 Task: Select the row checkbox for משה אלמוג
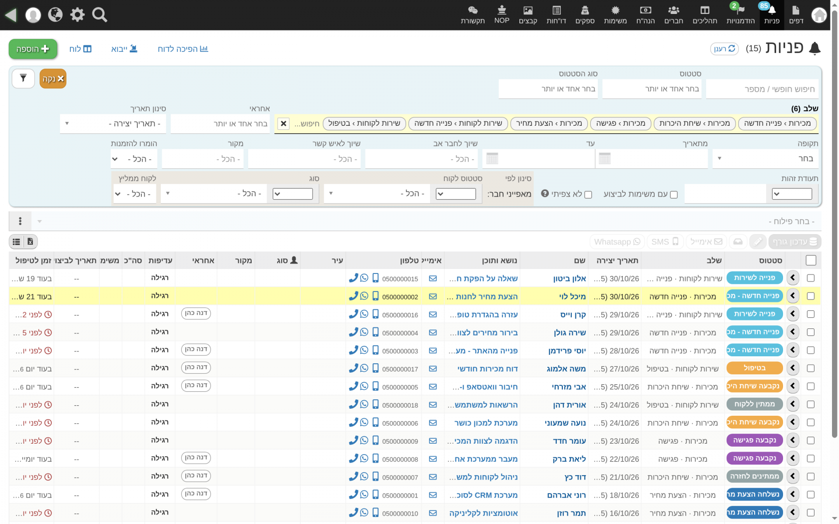[811, 368]
